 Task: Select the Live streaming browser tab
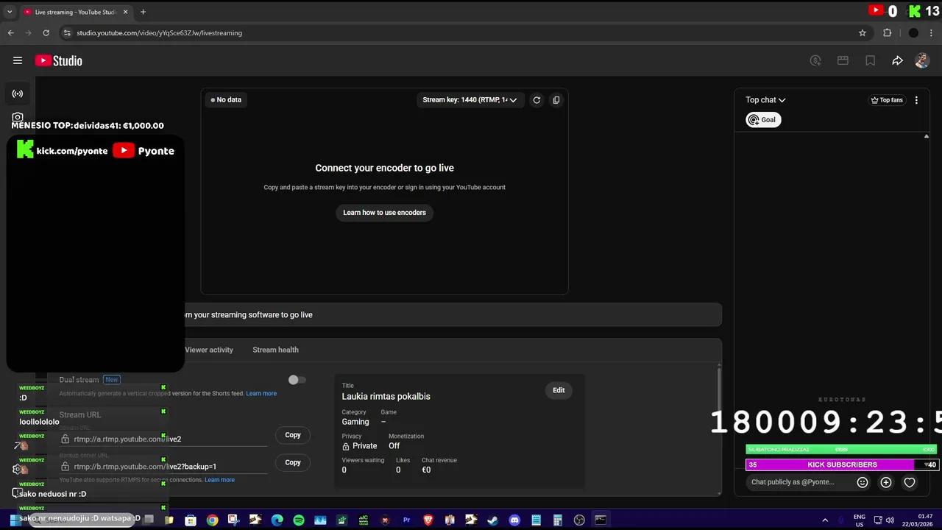[76, 12]
